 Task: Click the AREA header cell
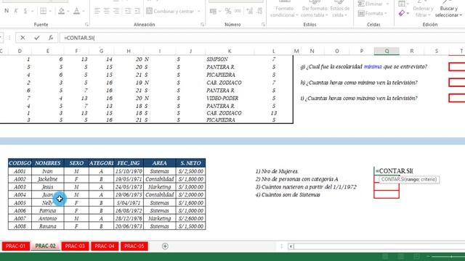[160, 163]
